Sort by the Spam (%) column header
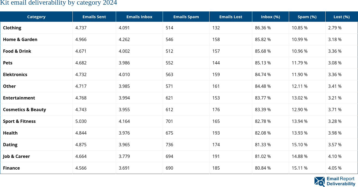Viewport: 358px width, 187px height. (x=307, y=17)
